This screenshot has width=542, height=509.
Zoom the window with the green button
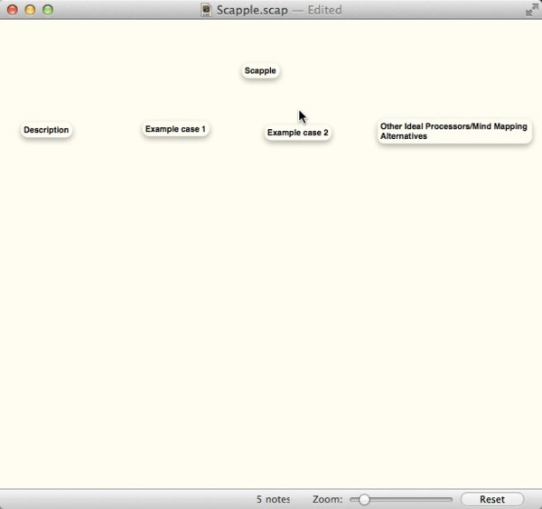48,10
